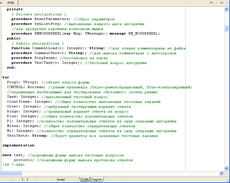Click the {$R *.dfm} directive line
This screenshot has height=183, width=230.
(x=14, y=165)
